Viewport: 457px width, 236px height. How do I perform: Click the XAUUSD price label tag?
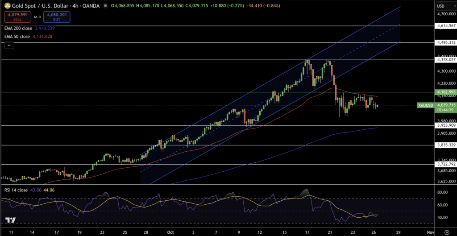(x=424, y=105)
